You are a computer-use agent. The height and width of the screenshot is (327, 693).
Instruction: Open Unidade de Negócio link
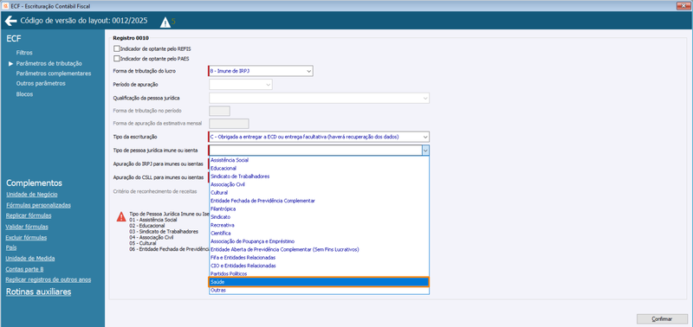32,195
